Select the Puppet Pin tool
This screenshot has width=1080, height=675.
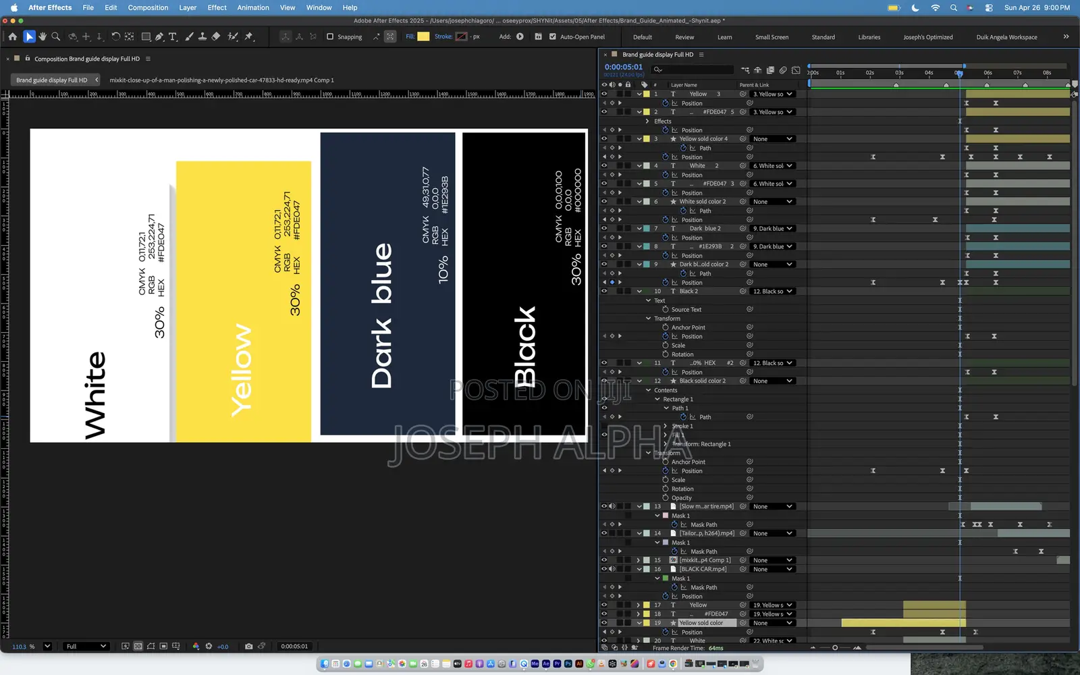tap(248, 36)
